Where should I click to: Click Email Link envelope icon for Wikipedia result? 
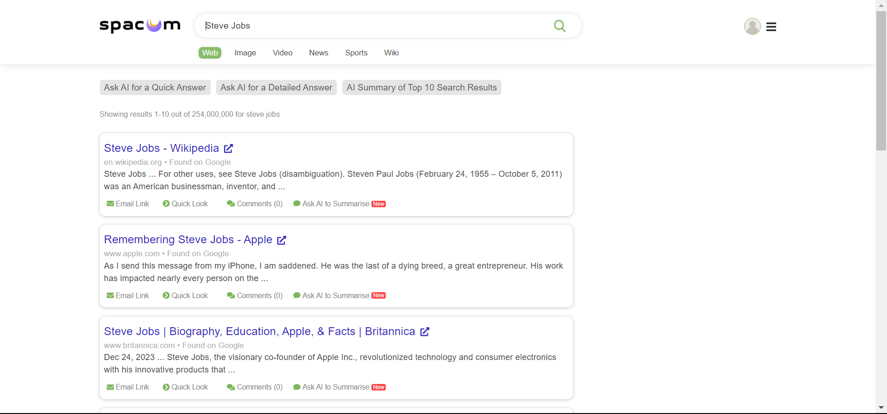[x=110, y=204]
